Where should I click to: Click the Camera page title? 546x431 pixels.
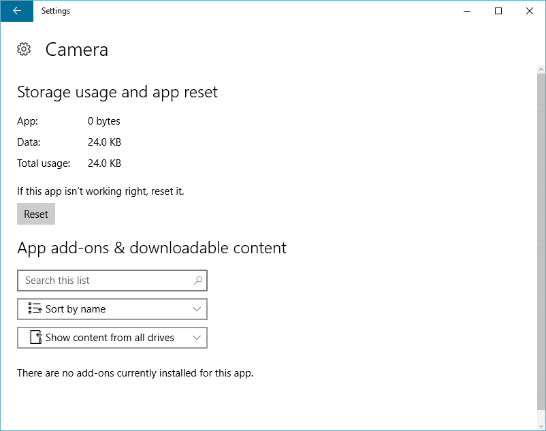(x=76, y=49)
